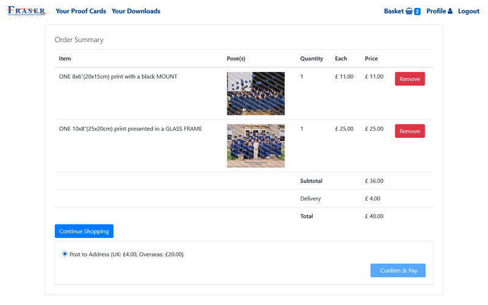Click the Price column header

371,59
